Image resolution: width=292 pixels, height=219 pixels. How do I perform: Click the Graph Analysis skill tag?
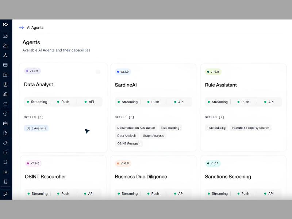[153, 135]
